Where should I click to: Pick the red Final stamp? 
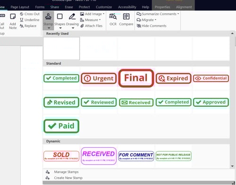(136, 78)
